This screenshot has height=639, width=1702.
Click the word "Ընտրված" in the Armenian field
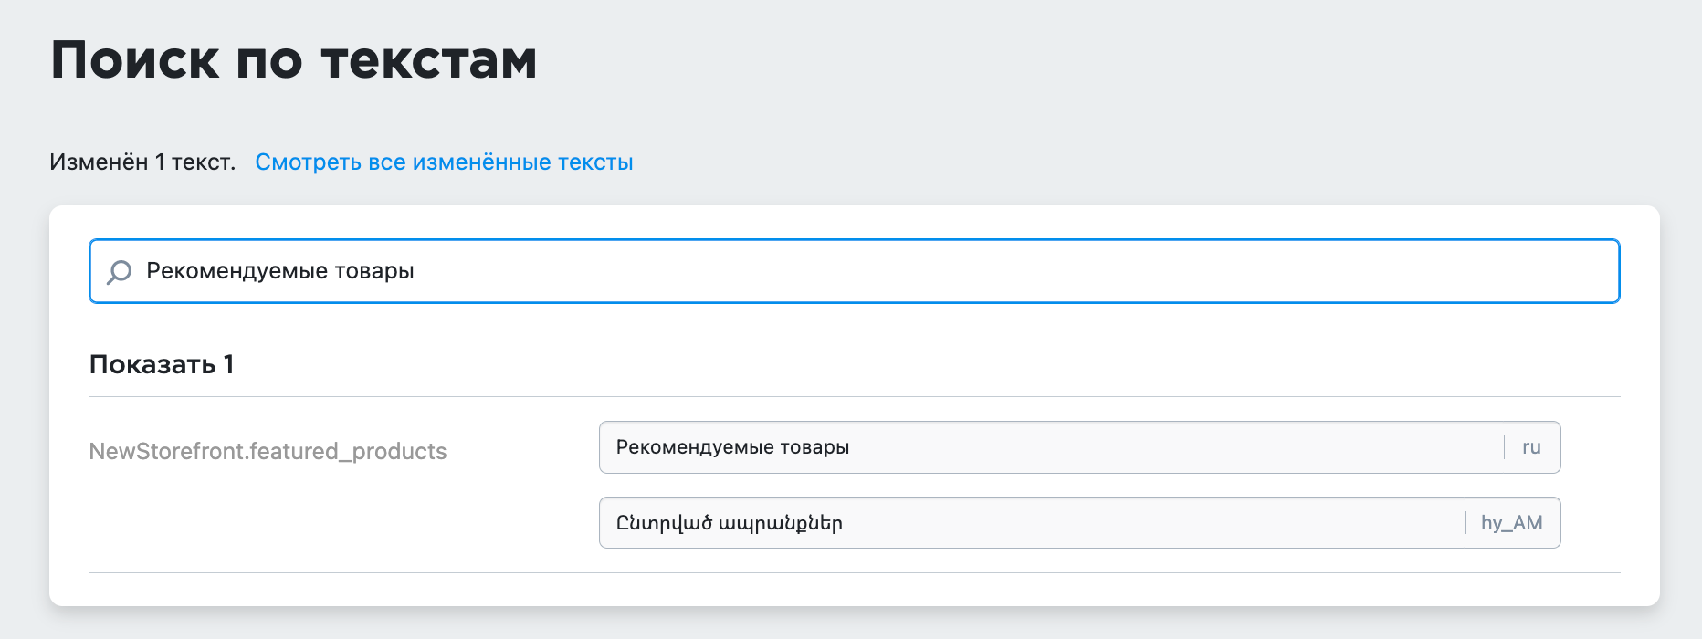click(x=664, y=523)
